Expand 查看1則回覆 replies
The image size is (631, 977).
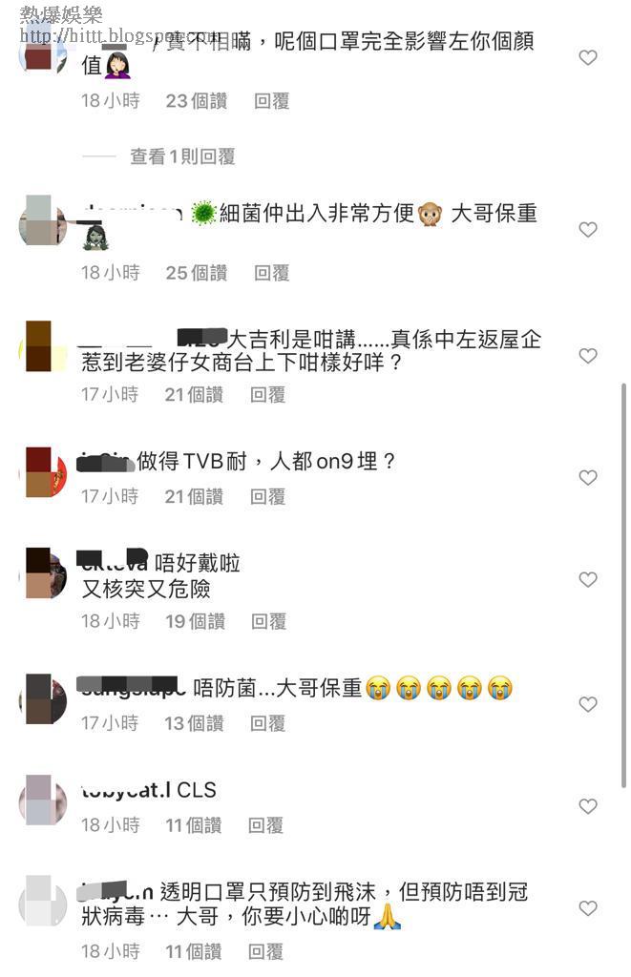click(x=182, y=156)
